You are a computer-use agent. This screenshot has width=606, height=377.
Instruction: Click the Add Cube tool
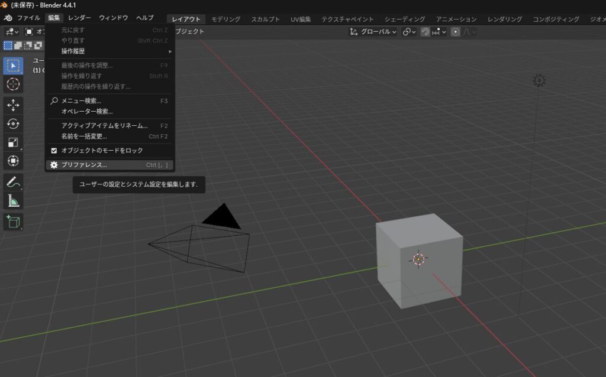tap(13, 222)
